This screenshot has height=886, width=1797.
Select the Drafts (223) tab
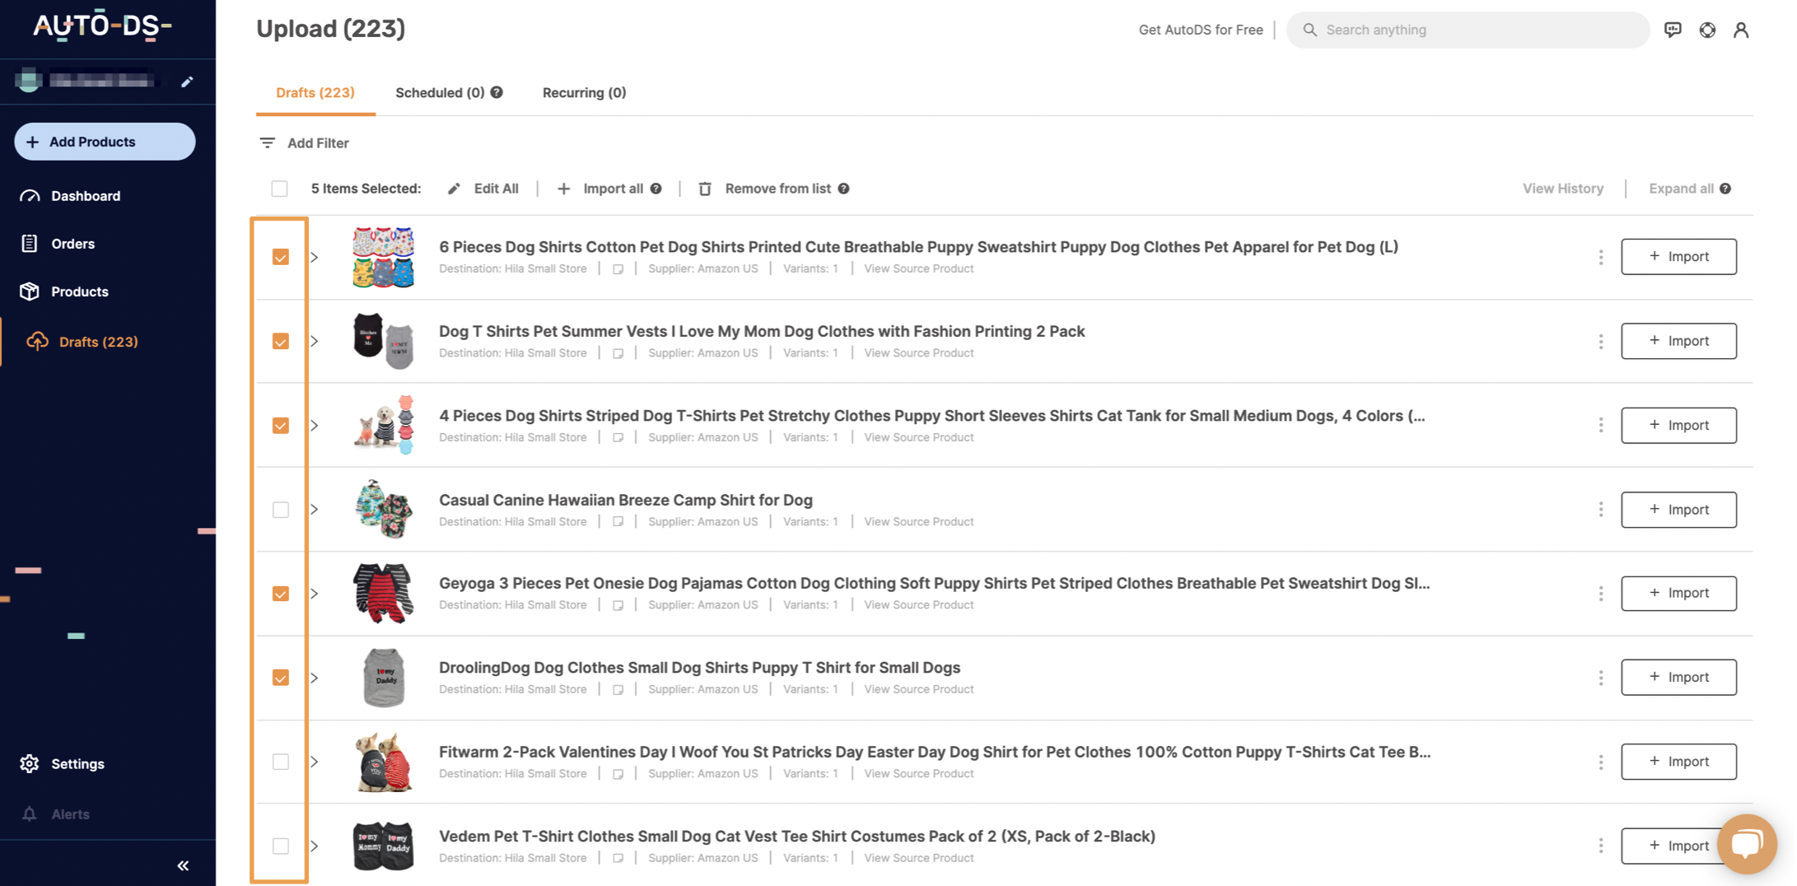[x=315, y=92]
